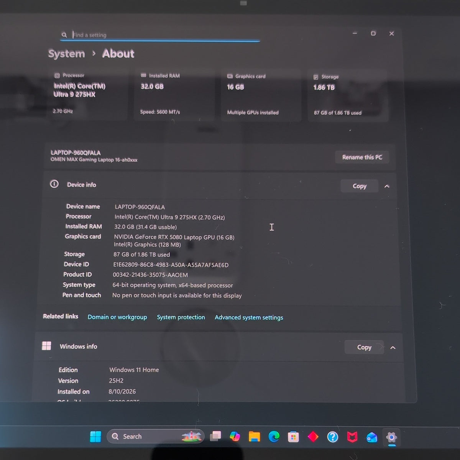Viewport: 460px width, 460px height.
Task: Minimize the Settings window
Action: [355, 33]
